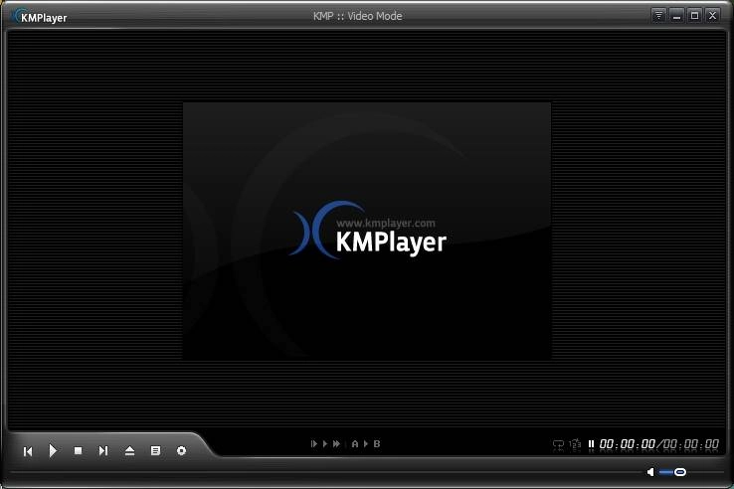This screenshot has height=489, width=734.
Task: Mute audio with the speaker icon
Action: tap(650, 472)
